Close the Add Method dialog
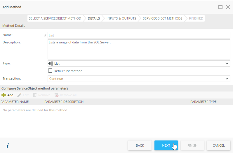Image resolution: width=233 pixels, height=153 pixels. point(228,7)
